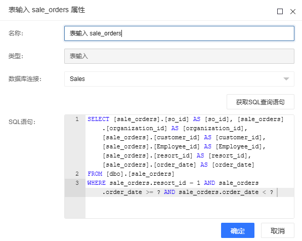
Task: Open the 数据库连接 Sales dropdown
Action: 179,79
